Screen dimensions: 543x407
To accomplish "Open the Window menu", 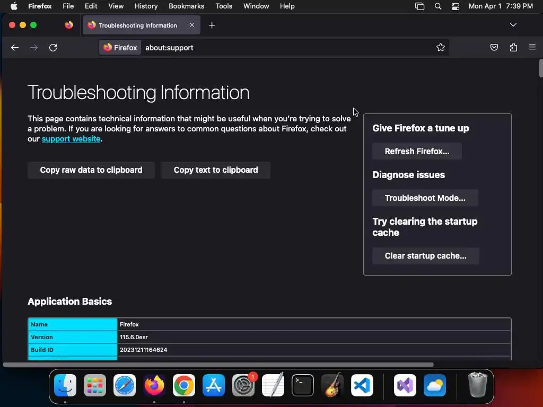I will [256, 6].
